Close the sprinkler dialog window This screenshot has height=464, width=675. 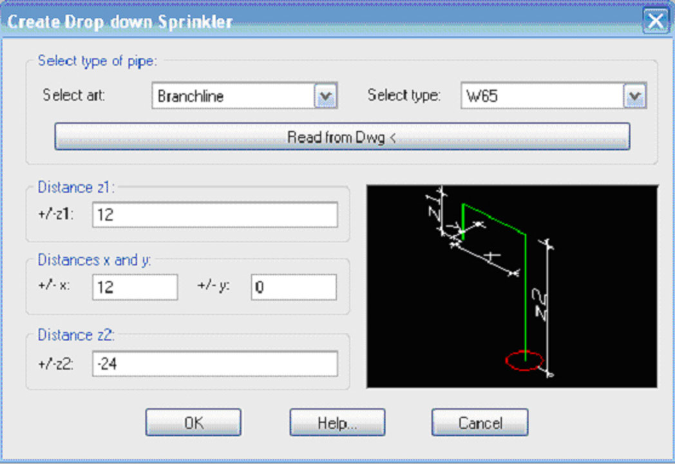(x=656, y=21)
